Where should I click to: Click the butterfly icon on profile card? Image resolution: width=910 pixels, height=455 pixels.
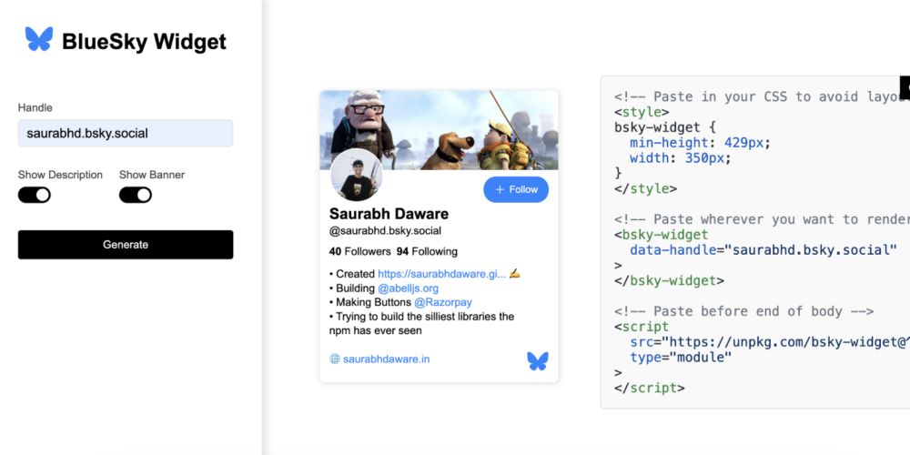pos(538,361)
